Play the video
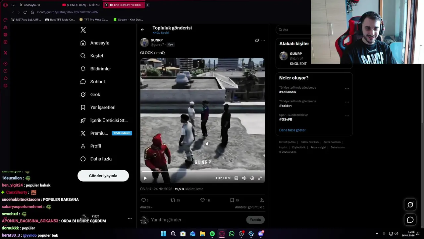The height and width of the screenshot is (239, 424). [145, 178]
